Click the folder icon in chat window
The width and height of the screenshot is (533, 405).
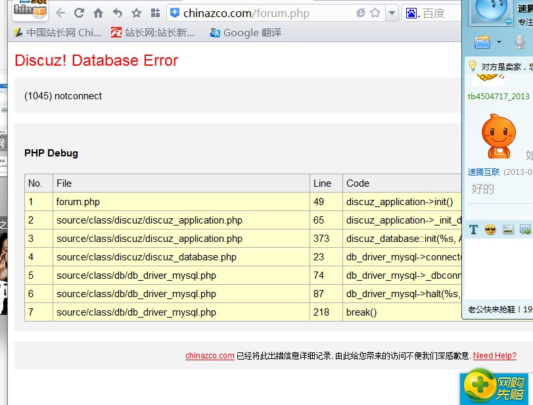[x=482, y=42]
